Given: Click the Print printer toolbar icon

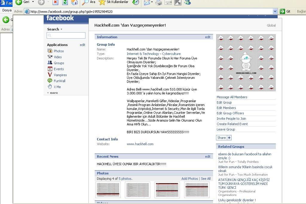Looking at the screenshot, I should (x=159, y=2).
